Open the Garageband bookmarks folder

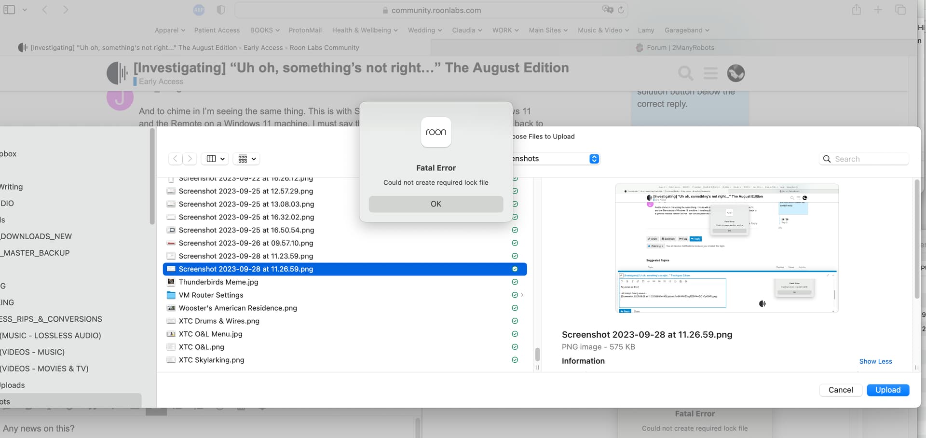(x=687, y=30)
